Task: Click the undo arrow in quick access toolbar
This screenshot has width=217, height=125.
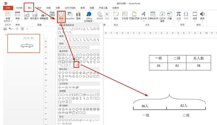Action: tap(10, 29)
